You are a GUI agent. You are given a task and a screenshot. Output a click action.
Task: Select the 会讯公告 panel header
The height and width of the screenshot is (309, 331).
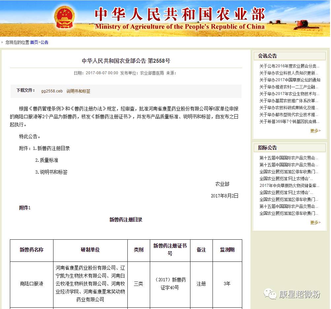290,56
